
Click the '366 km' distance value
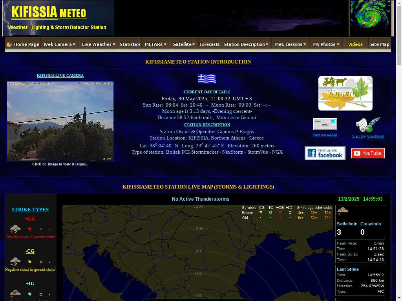377,280
